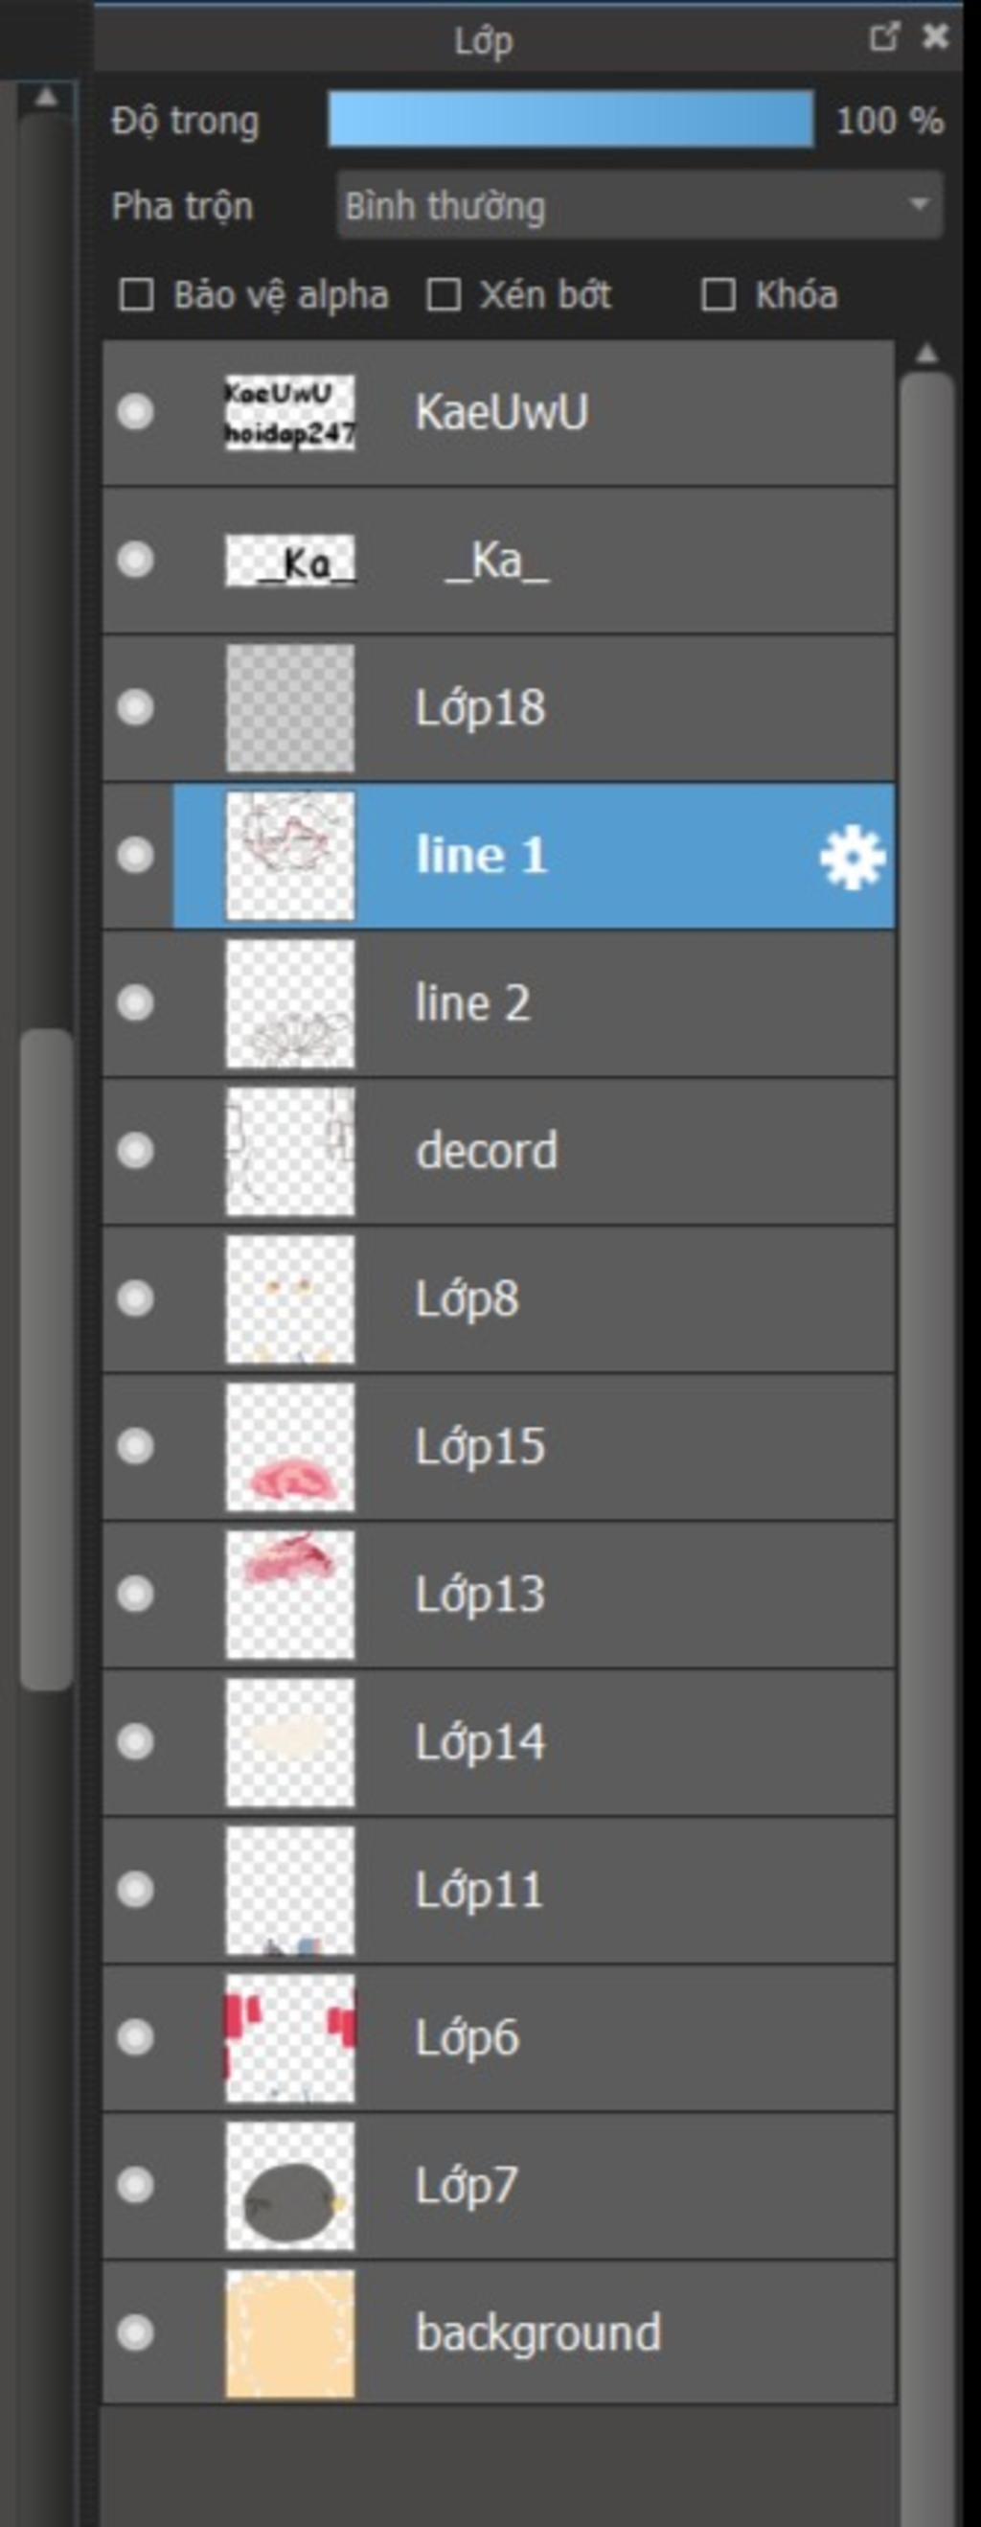
Task: Select the Lớp7 layer
Action: click(466, 2187)
